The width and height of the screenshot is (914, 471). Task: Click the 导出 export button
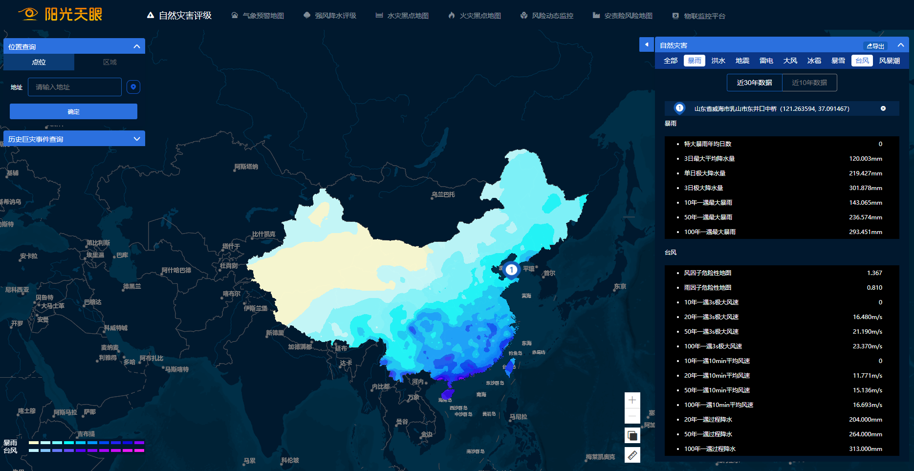click(x=875, y=46)
